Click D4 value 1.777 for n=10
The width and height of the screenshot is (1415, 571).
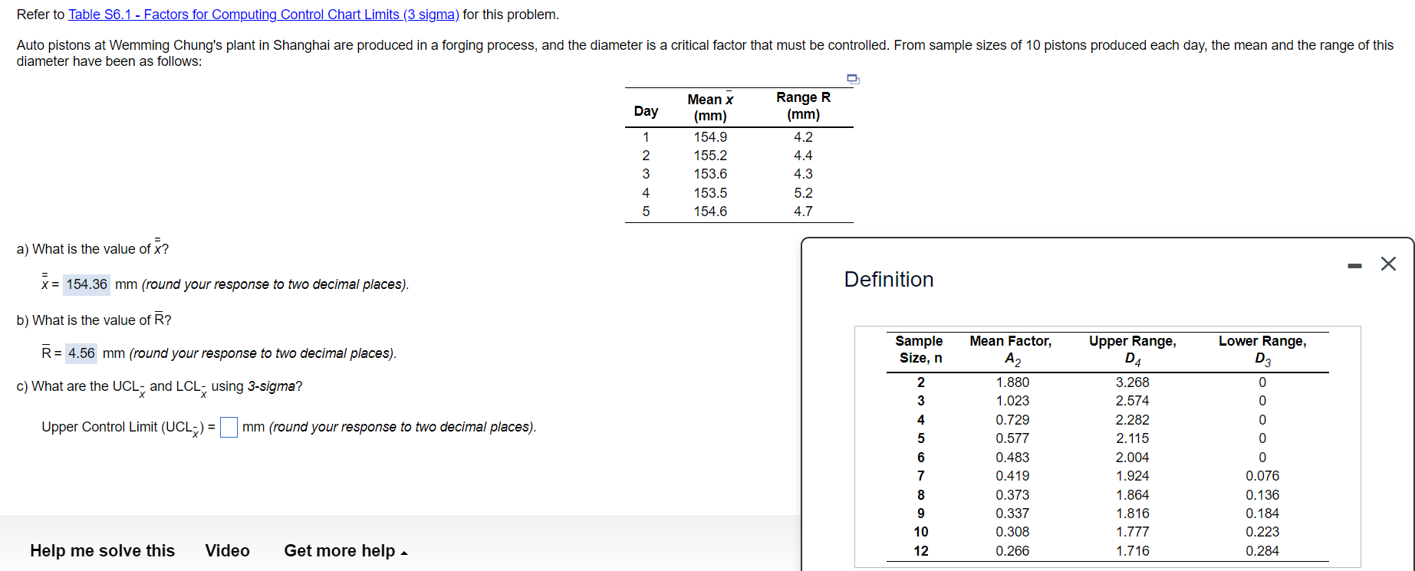point(1133,532)
